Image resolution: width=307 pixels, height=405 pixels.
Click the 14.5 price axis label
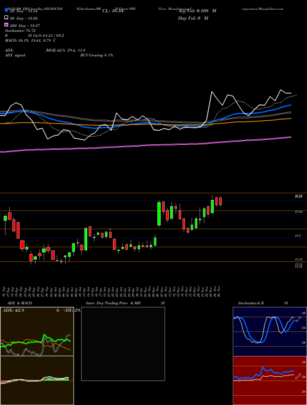point(299,236)
